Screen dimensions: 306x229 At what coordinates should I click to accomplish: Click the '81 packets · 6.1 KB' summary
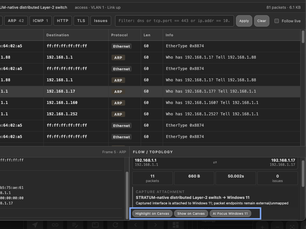[x=283, y=7]
